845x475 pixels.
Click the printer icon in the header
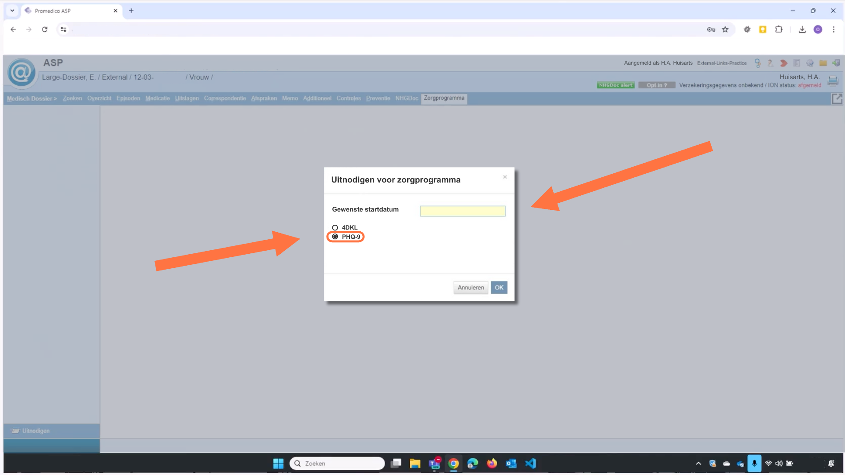tap(833, 80)
